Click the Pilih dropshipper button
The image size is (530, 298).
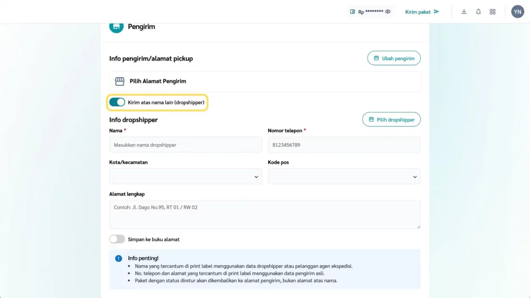click(x=391, y=120)
